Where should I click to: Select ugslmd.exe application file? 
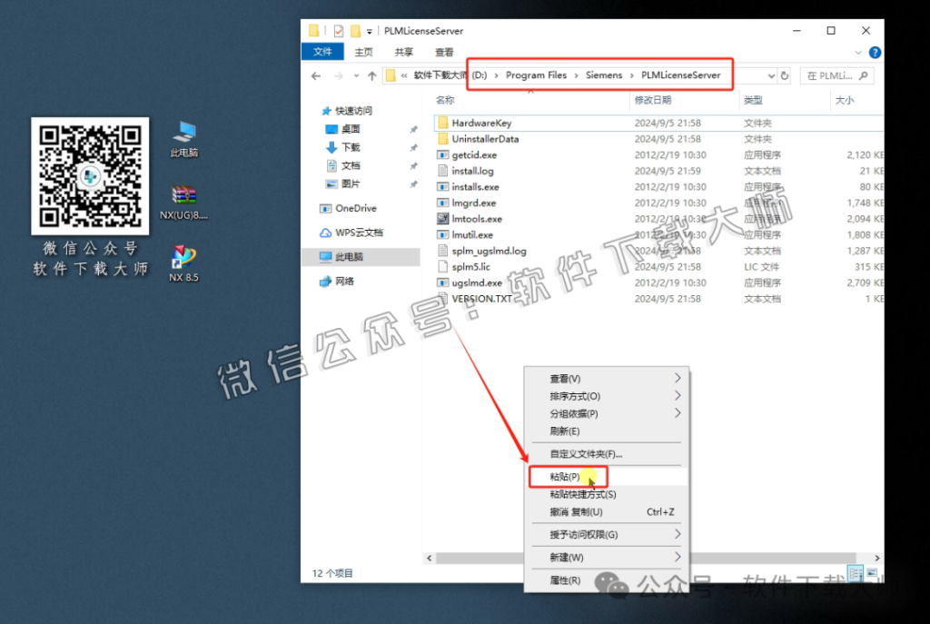476,282
